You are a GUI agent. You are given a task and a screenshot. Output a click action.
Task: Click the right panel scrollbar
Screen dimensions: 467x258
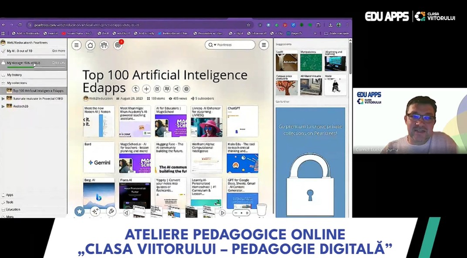tap(350, 58)
